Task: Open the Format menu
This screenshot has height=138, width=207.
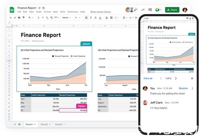Action: tap(47, 12)
